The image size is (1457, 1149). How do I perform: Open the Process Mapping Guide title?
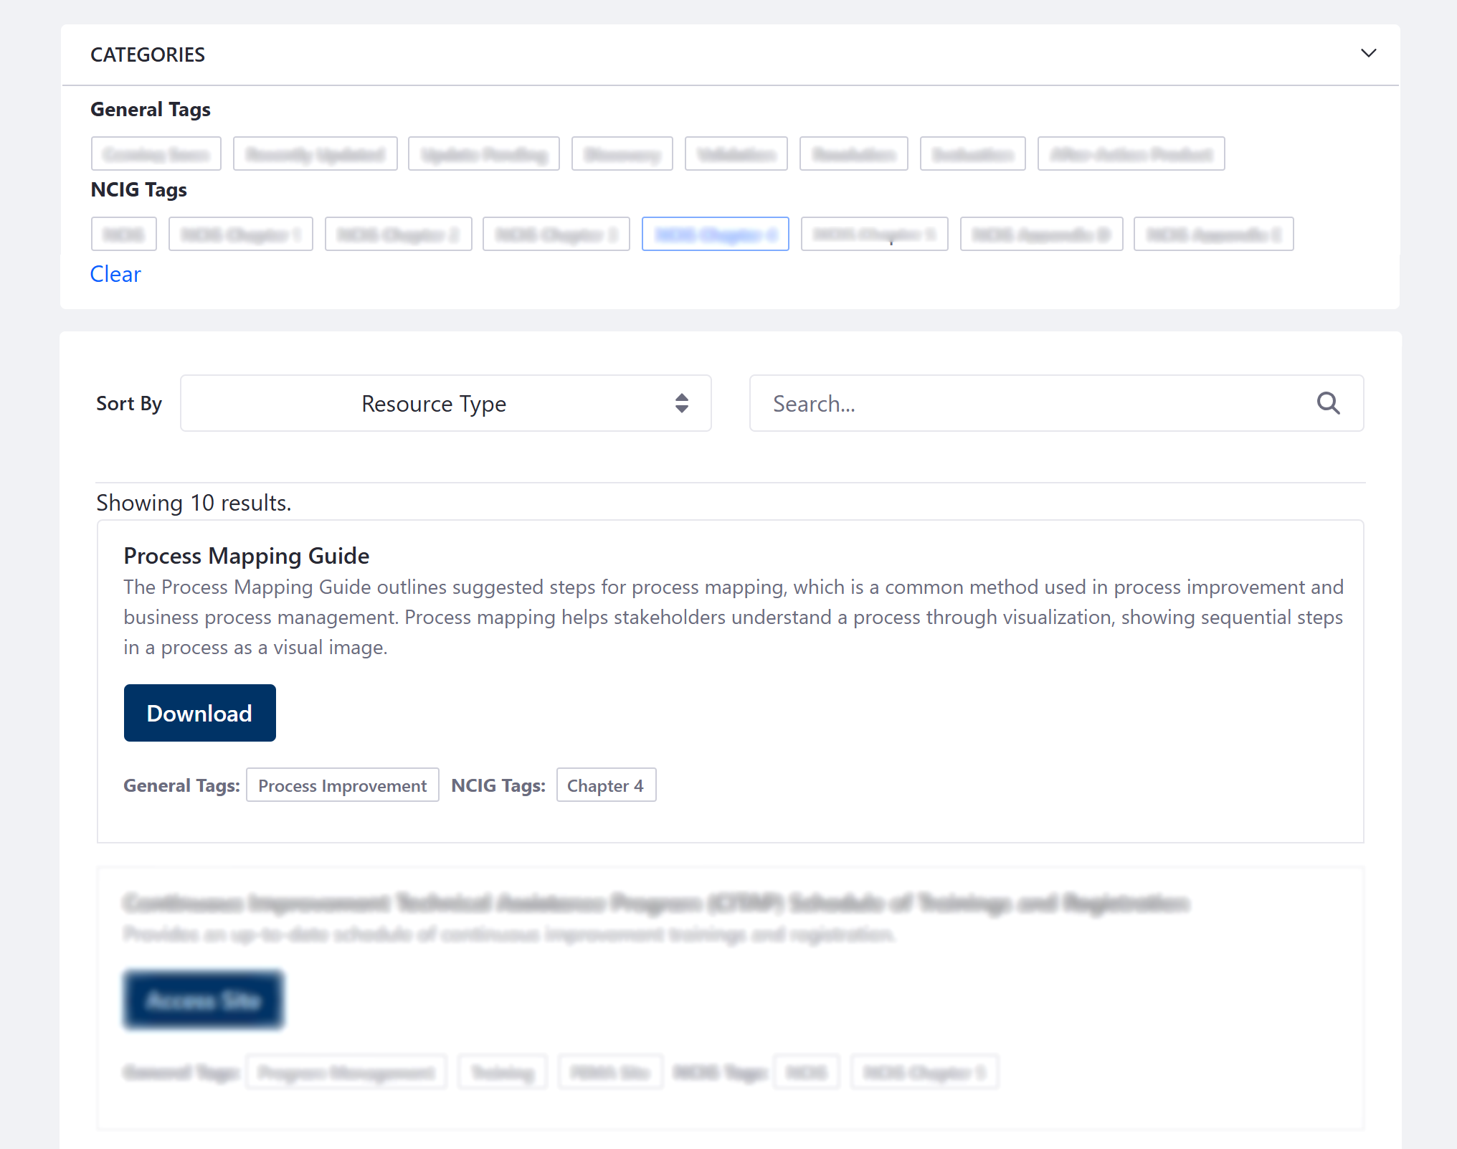(246, 555)
